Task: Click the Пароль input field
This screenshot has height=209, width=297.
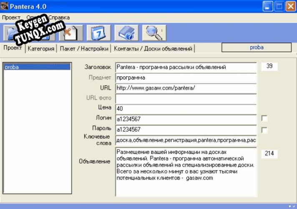Action: [186, 130]
